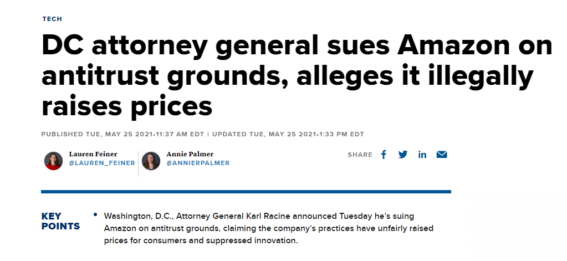Screen dimensions: 567x261
Task: Click the KEY POINTS heading
Action: pos(60,221)
